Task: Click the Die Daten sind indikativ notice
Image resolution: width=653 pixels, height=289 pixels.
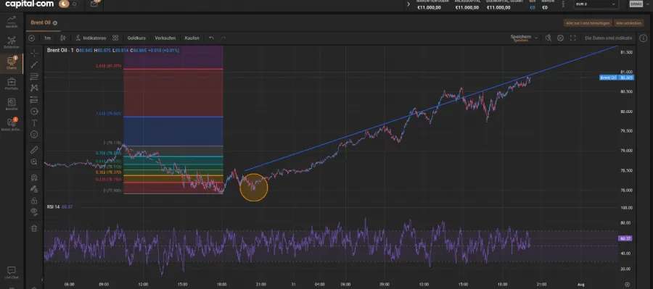Action: click(609, 38)
